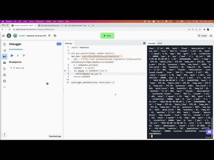Toggle the breakpoint dot on line 7

65,71
